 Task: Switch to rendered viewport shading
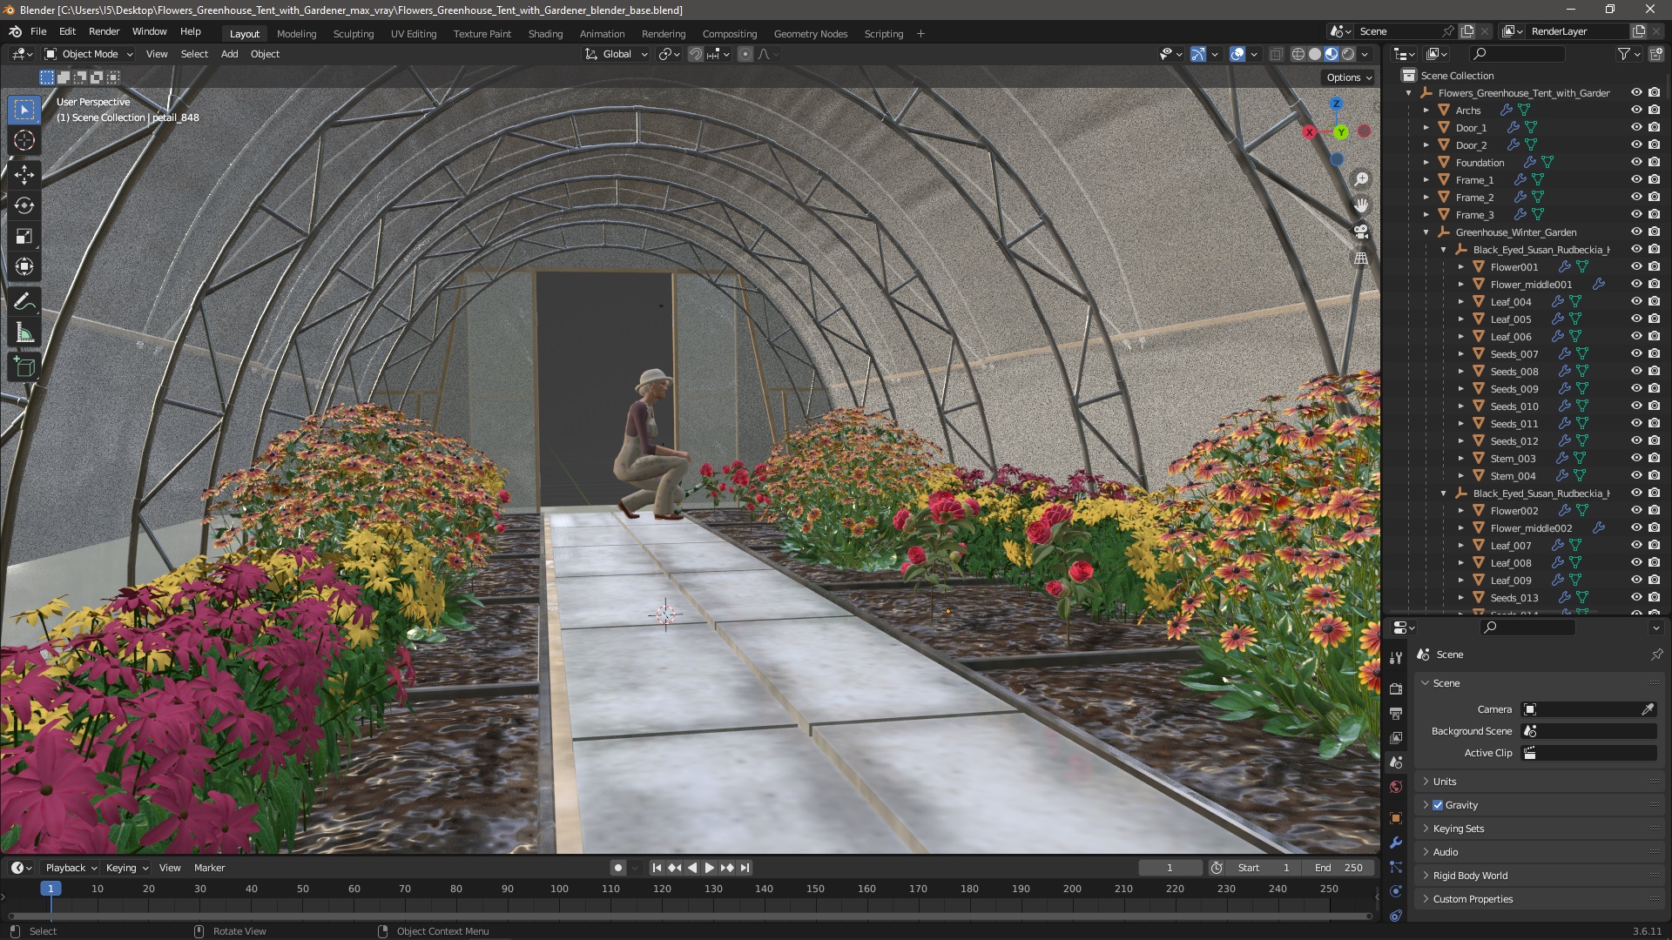click(1348, 54)
